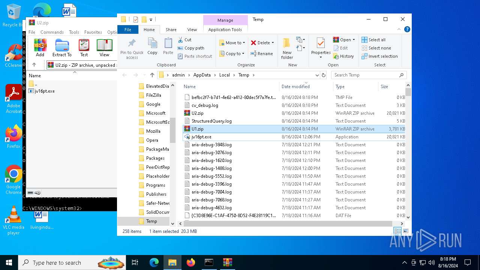Click Select none in ribbon
This screenshot has height=270, width=480.
376,48
